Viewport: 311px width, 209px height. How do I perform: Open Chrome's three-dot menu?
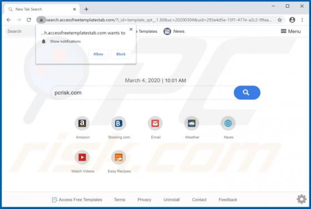click(302, 20)
